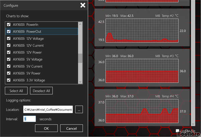The width and height of the screenshot is (201, 137).
Task: Click MB Temp #3 title text
Action: [167, 56]
